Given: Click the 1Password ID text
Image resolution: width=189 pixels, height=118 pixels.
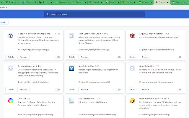Looking at the screenshot, I should pyautogui.click(x=33, y=50).
